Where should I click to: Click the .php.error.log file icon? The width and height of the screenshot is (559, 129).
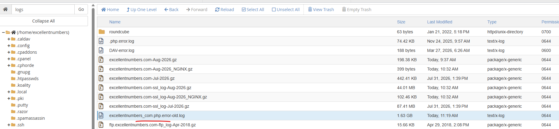click(x=101, y=41)
